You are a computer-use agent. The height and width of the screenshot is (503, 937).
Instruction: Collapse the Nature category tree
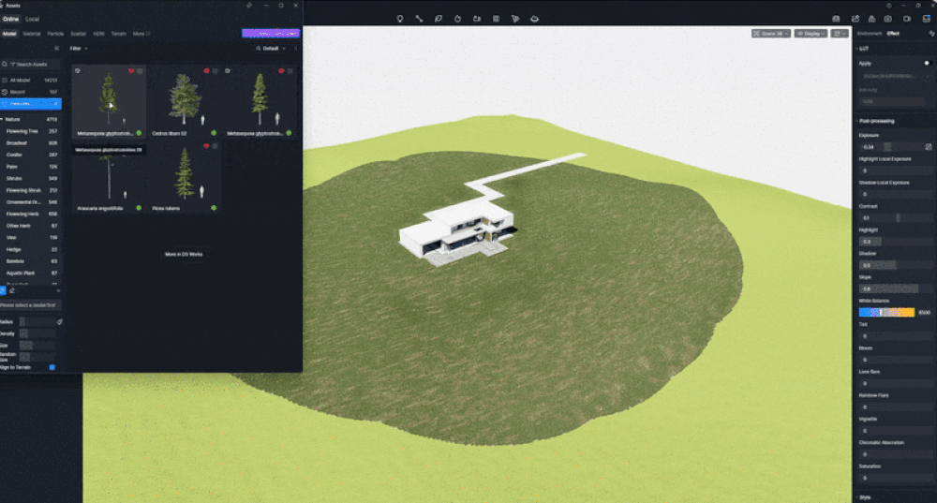pos(2,120)
